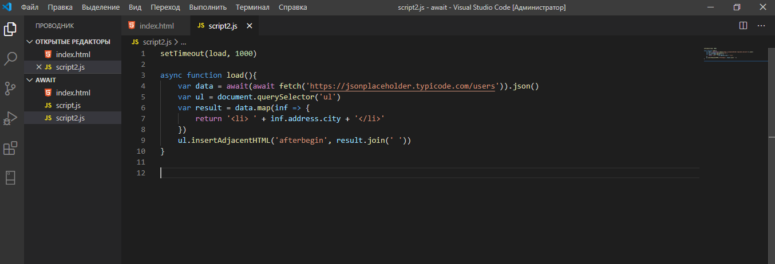
Task: Open the Файл menu
Action: 30,7
